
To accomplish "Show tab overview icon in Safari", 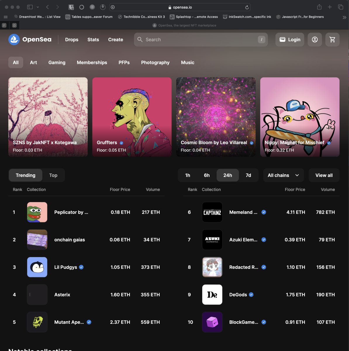I will (x=341, y=7).
